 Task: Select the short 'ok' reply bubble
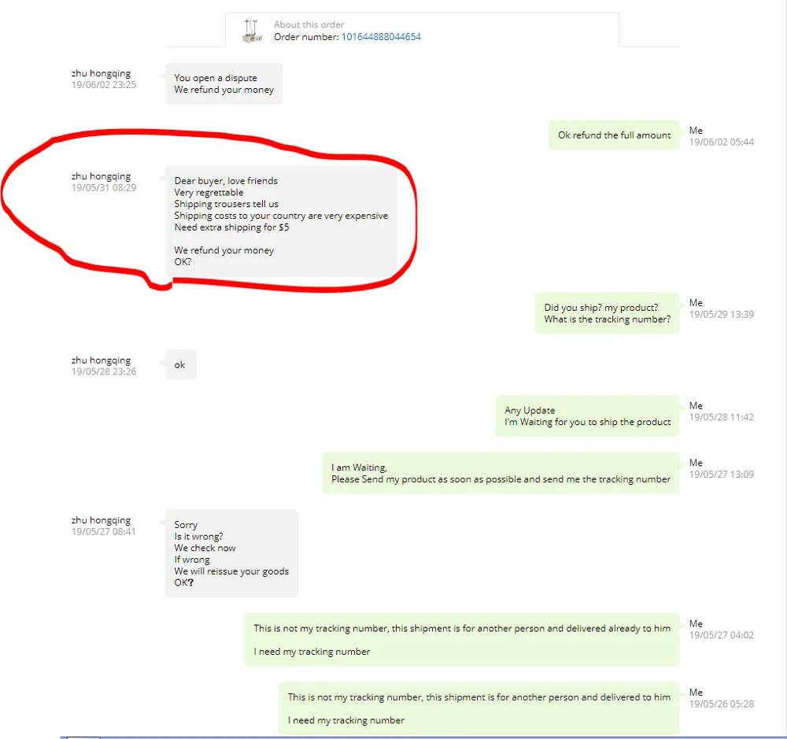coord(181,365)
